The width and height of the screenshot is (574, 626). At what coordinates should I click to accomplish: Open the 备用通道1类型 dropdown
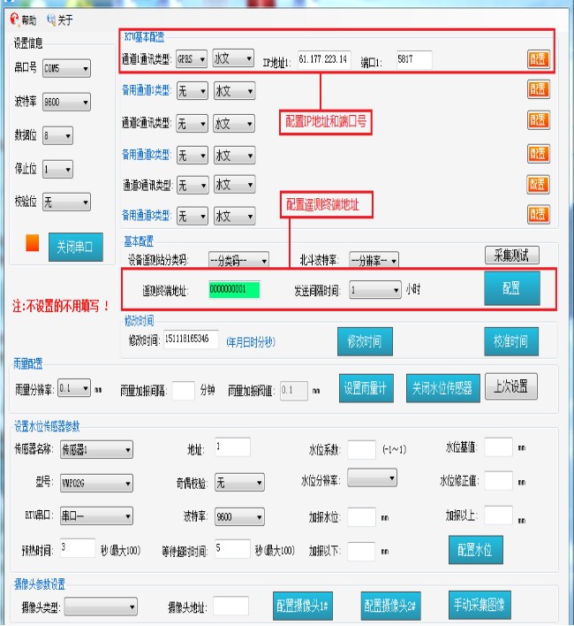pyautogui.click(x=193, y=91)
